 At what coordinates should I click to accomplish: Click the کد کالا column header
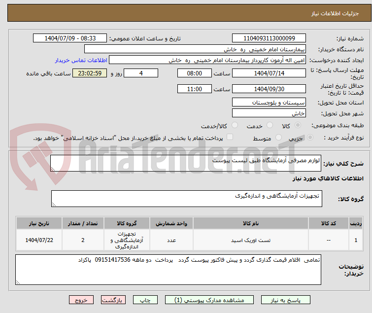328,223
